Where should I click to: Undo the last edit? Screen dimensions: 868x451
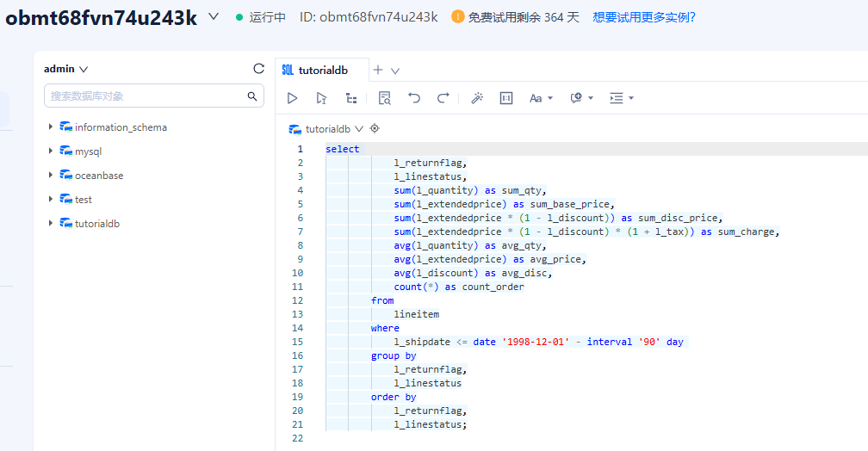pos(414,98)
